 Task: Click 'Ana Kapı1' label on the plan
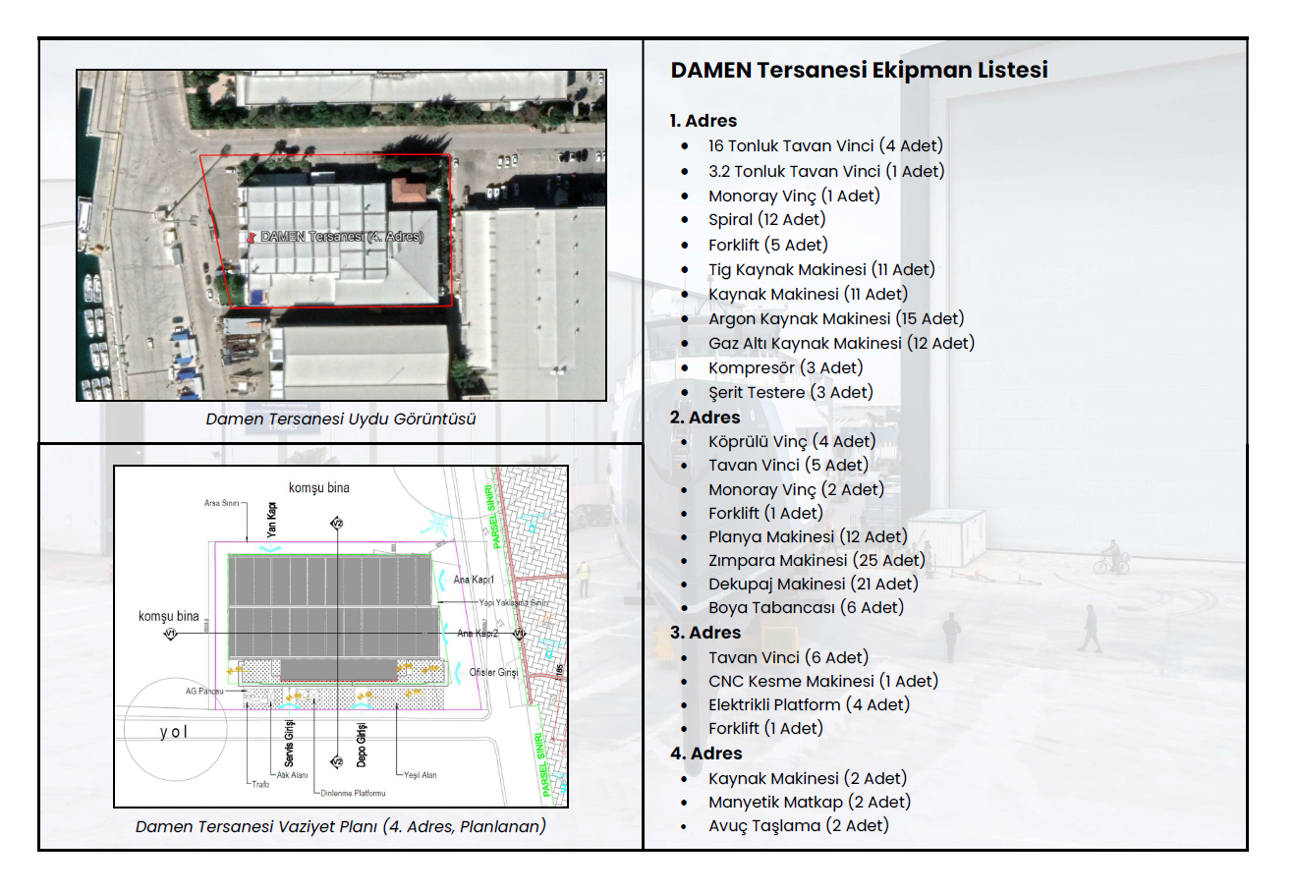474,580
